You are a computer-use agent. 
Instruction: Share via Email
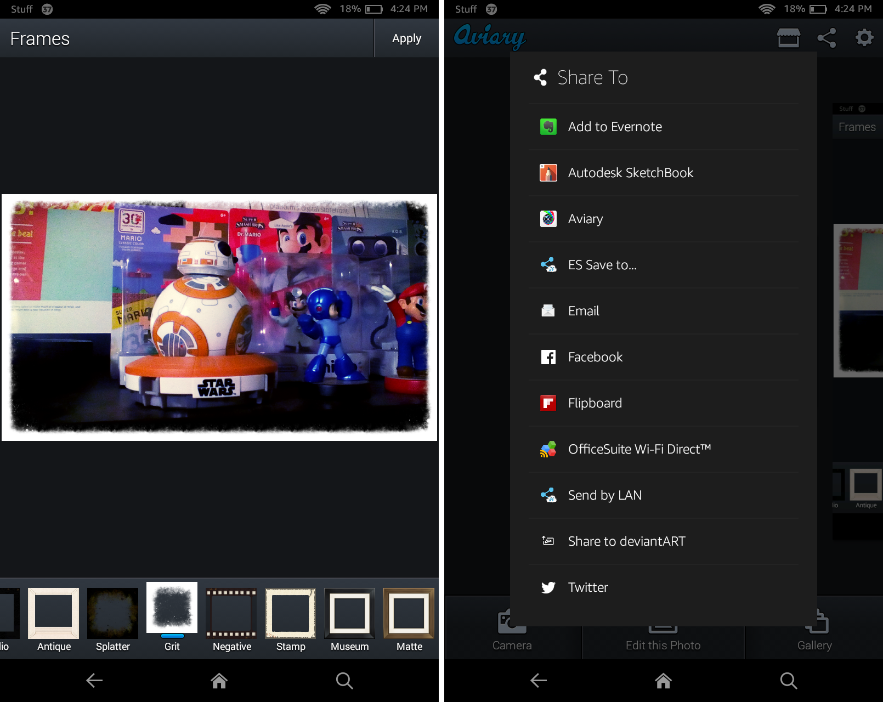[x=664, y=311]
